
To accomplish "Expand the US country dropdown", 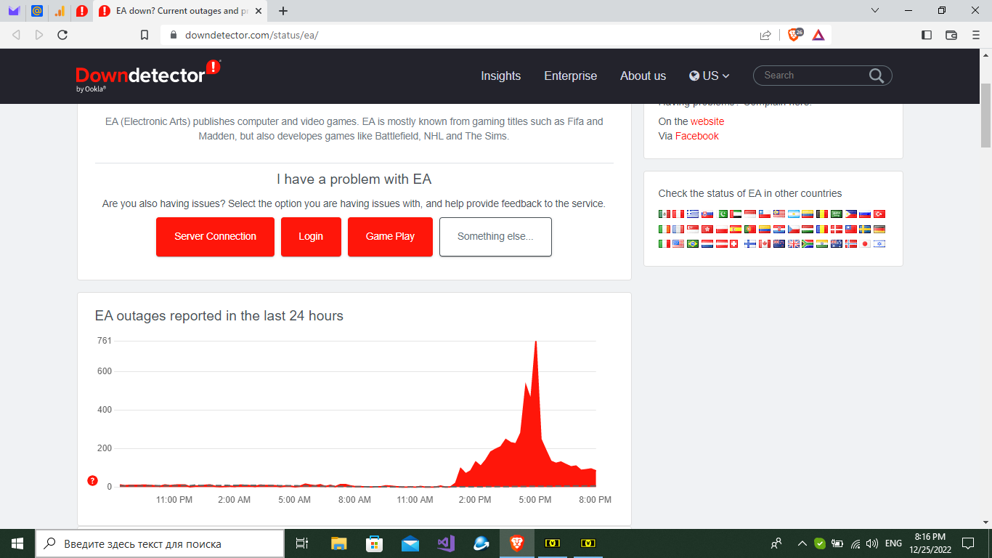I will point(710,76).
